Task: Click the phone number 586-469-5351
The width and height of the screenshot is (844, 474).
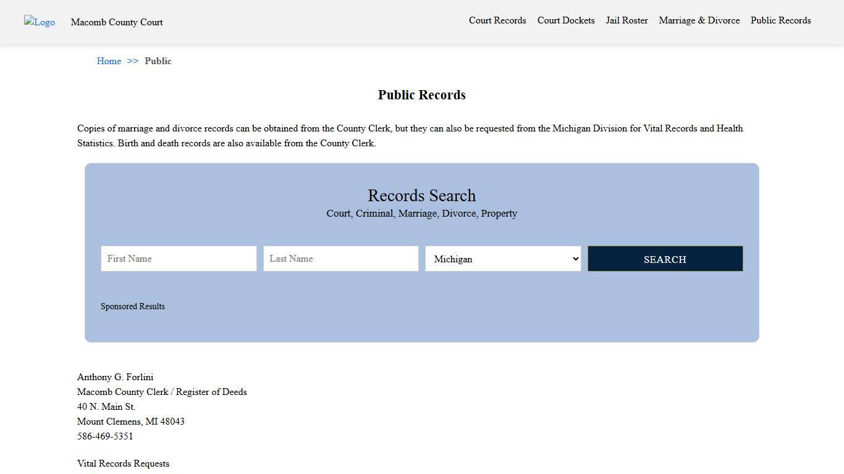Action: pyautogui.click(x=105, y=436)
